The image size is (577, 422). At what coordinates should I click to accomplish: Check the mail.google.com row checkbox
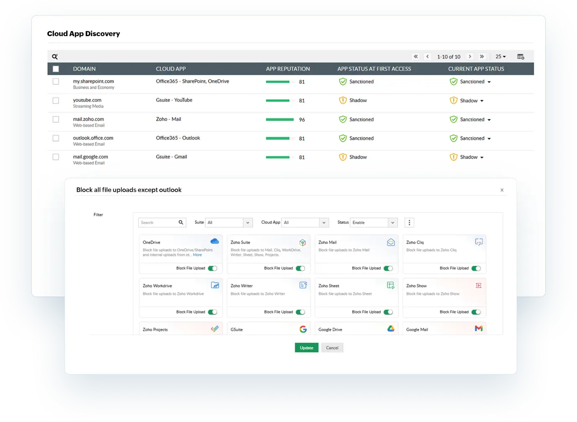(56, 157)
